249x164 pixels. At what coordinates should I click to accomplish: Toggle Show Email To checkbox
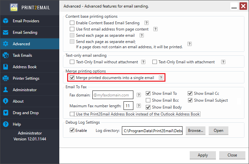[x=148, y=93]
